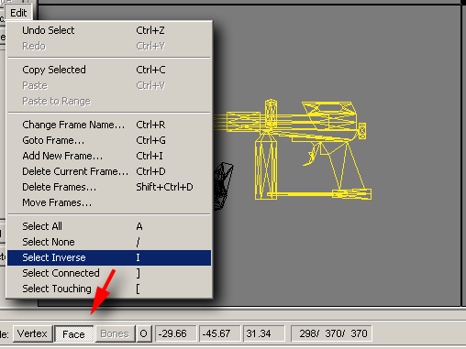This screenshot has width=466, height=349.
Task: Choose Undo Select from Edit menu
Action: [x=109, y=30]
